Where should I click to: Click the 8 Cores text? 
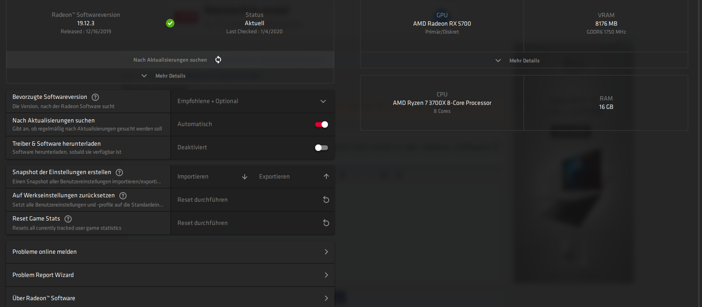coord(442,111)
